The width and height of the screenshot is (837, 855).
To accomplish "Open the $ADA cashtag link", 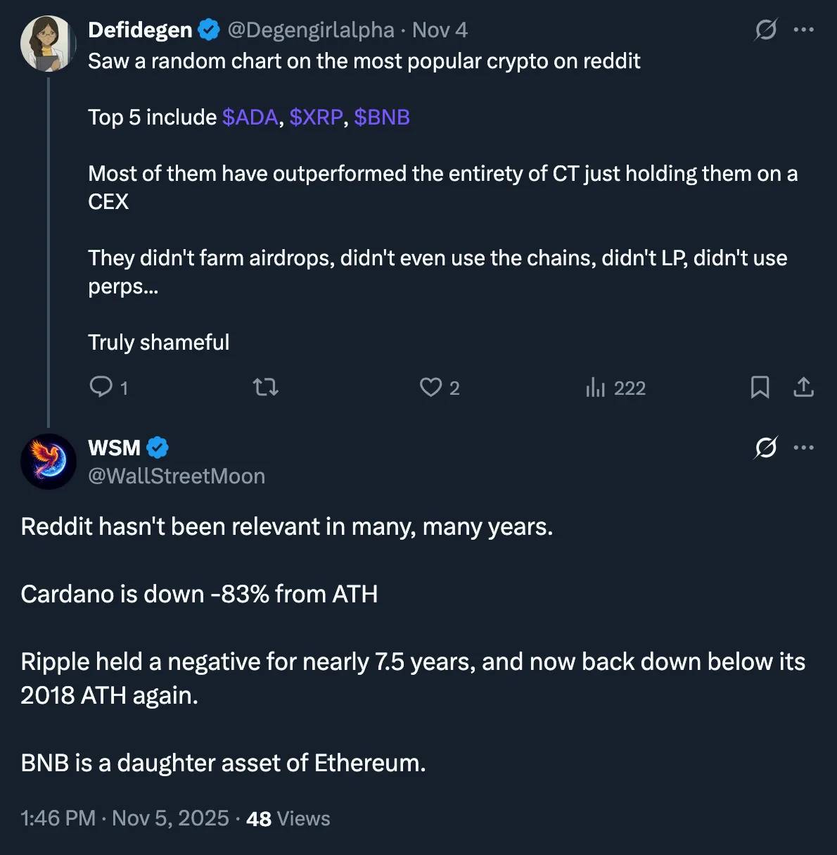I will click(x=250, y=117).
